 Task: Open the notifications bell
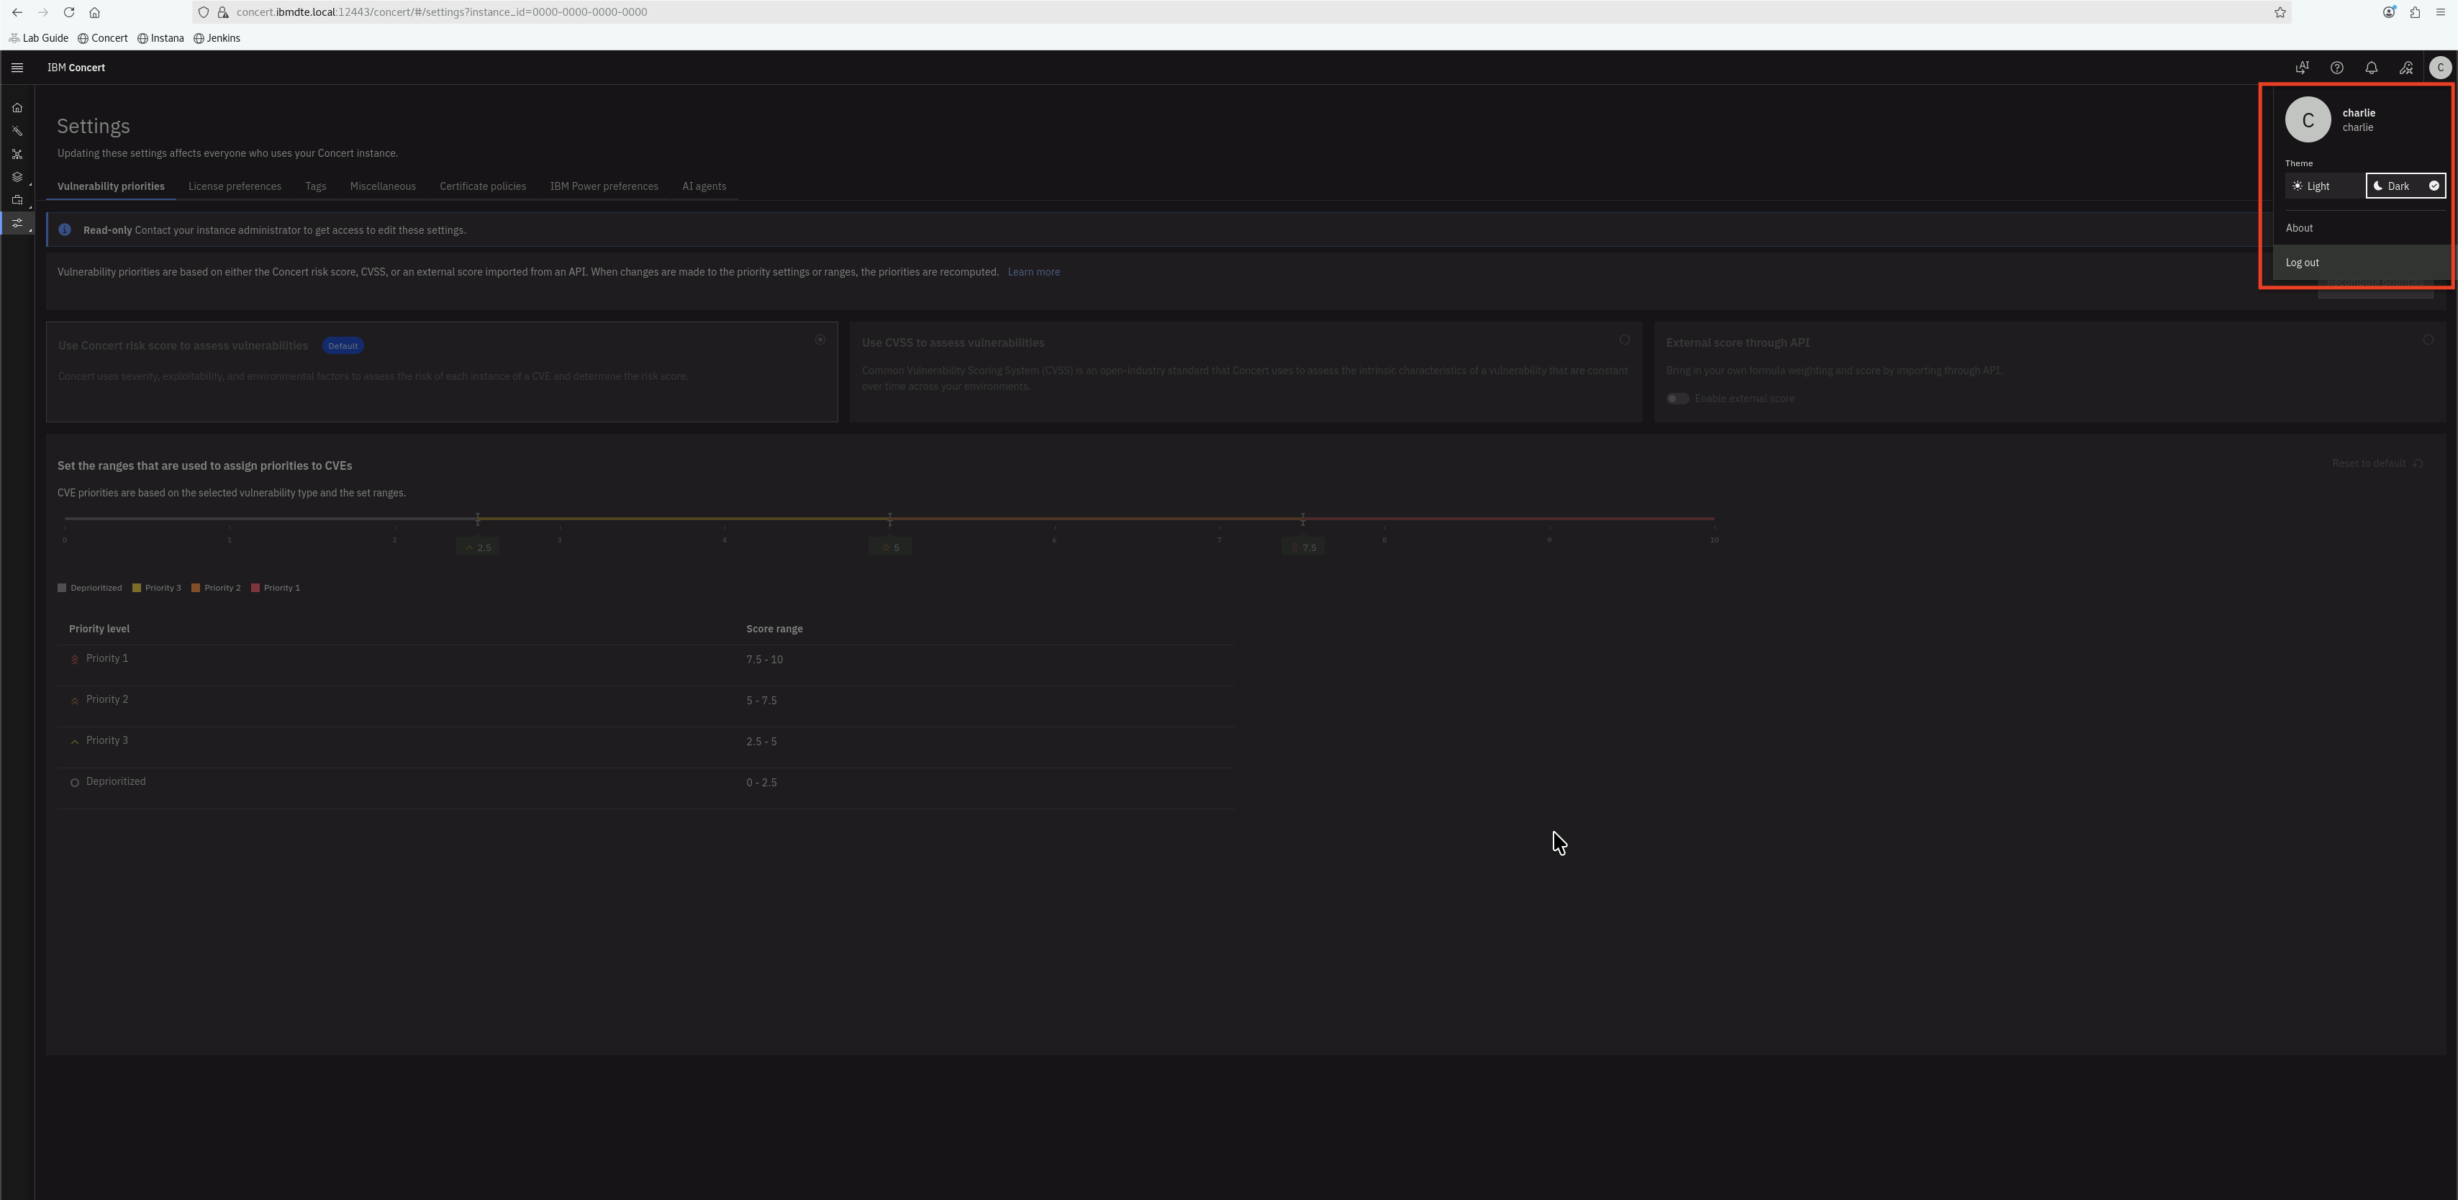coord(2371,68)
